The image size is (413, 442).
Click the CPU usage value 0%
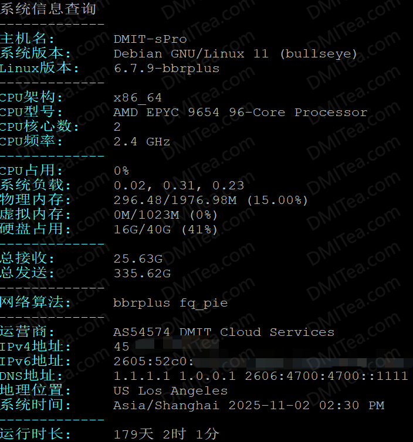[x=121, y=171]
